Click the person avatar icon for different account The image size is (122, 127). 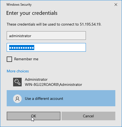pos(17,99)
